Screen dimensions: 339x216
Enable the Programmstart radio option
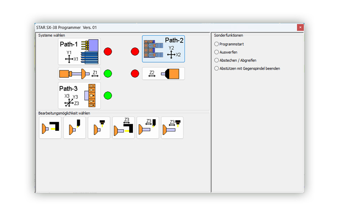click(229, 44)
